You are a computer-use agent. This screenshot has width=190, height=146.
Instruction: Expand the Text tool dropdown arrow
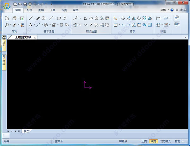35,25
